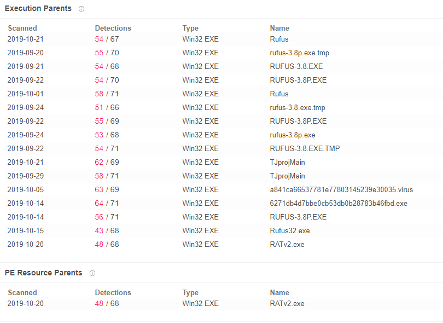Click the info icon beside PE Resource Parents

pos(92,273)
